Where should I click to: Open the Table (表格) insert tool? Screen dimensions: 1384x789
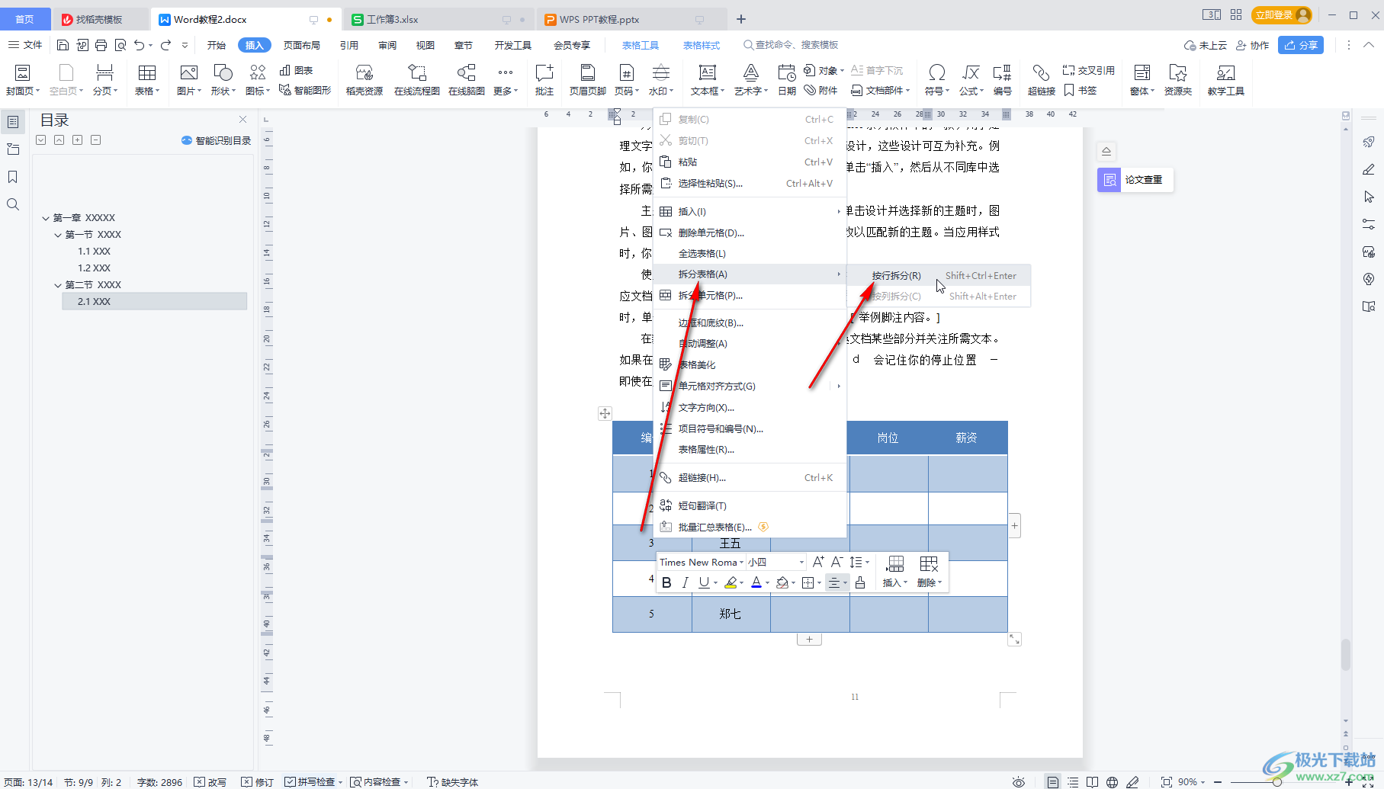point(146,80)
